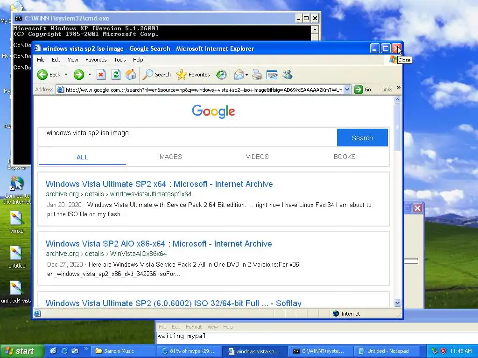
Task: Open the View menu in Internet Explorer
Action: click(73, 60)
